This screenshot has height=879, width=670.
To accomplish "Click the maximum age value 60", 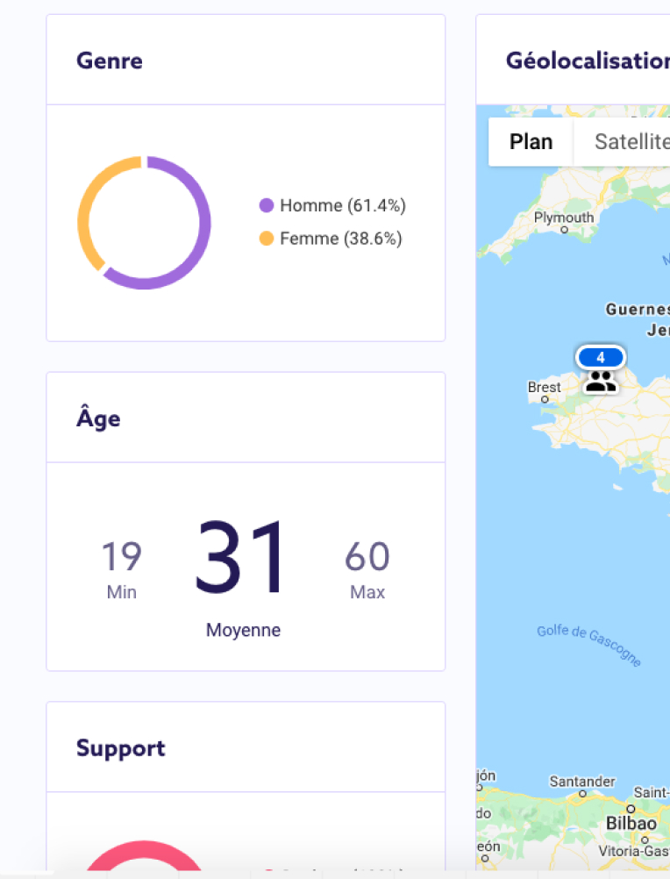I will 367,557.
